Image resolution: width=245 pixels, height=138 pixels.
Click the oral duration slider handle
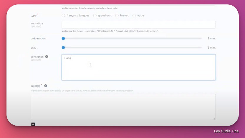[x=63, y=47]
